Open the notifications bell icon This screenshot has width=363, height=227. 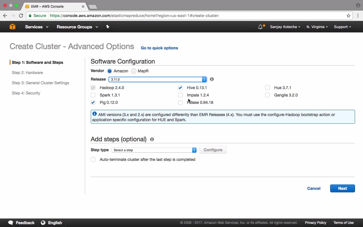pos(260,27)
